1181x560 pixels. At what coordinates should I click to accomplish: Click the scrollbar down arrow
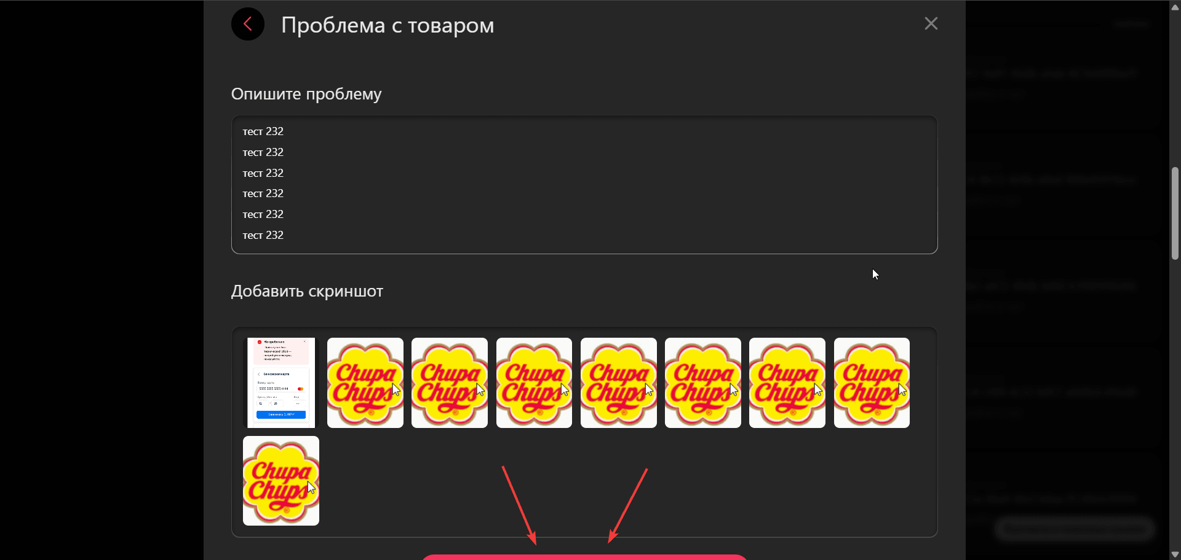(1175, 554)
